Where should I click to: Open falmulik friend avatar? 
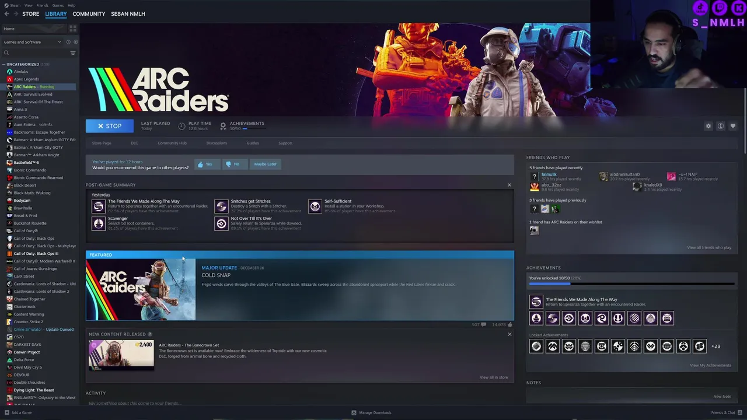[534, 176]
